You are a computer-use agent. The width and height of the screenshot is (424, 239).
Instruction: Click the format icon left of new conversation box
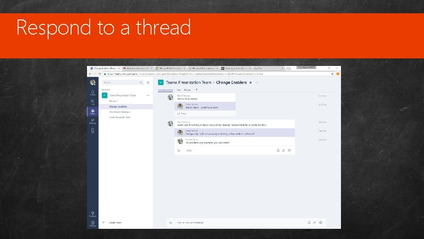pos(170,223)
